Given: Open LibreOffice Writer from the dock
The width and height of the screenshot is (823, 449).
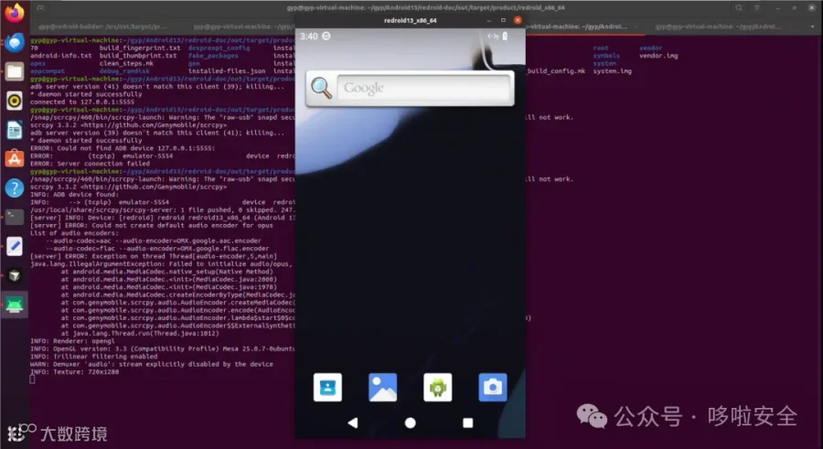Looking at the screenshot, I should [x=14, y=130].
